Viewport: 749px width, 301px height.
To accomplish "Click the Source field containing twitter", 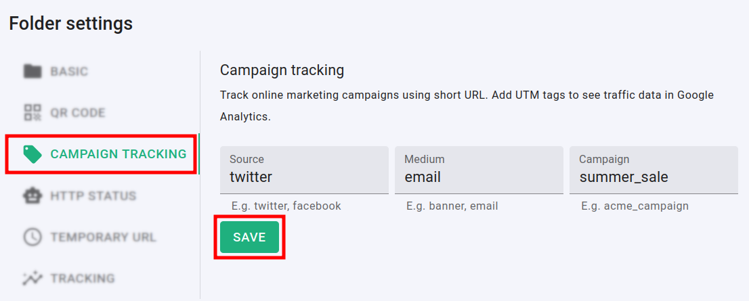I will pyautogui.click(x=304, y=177).
